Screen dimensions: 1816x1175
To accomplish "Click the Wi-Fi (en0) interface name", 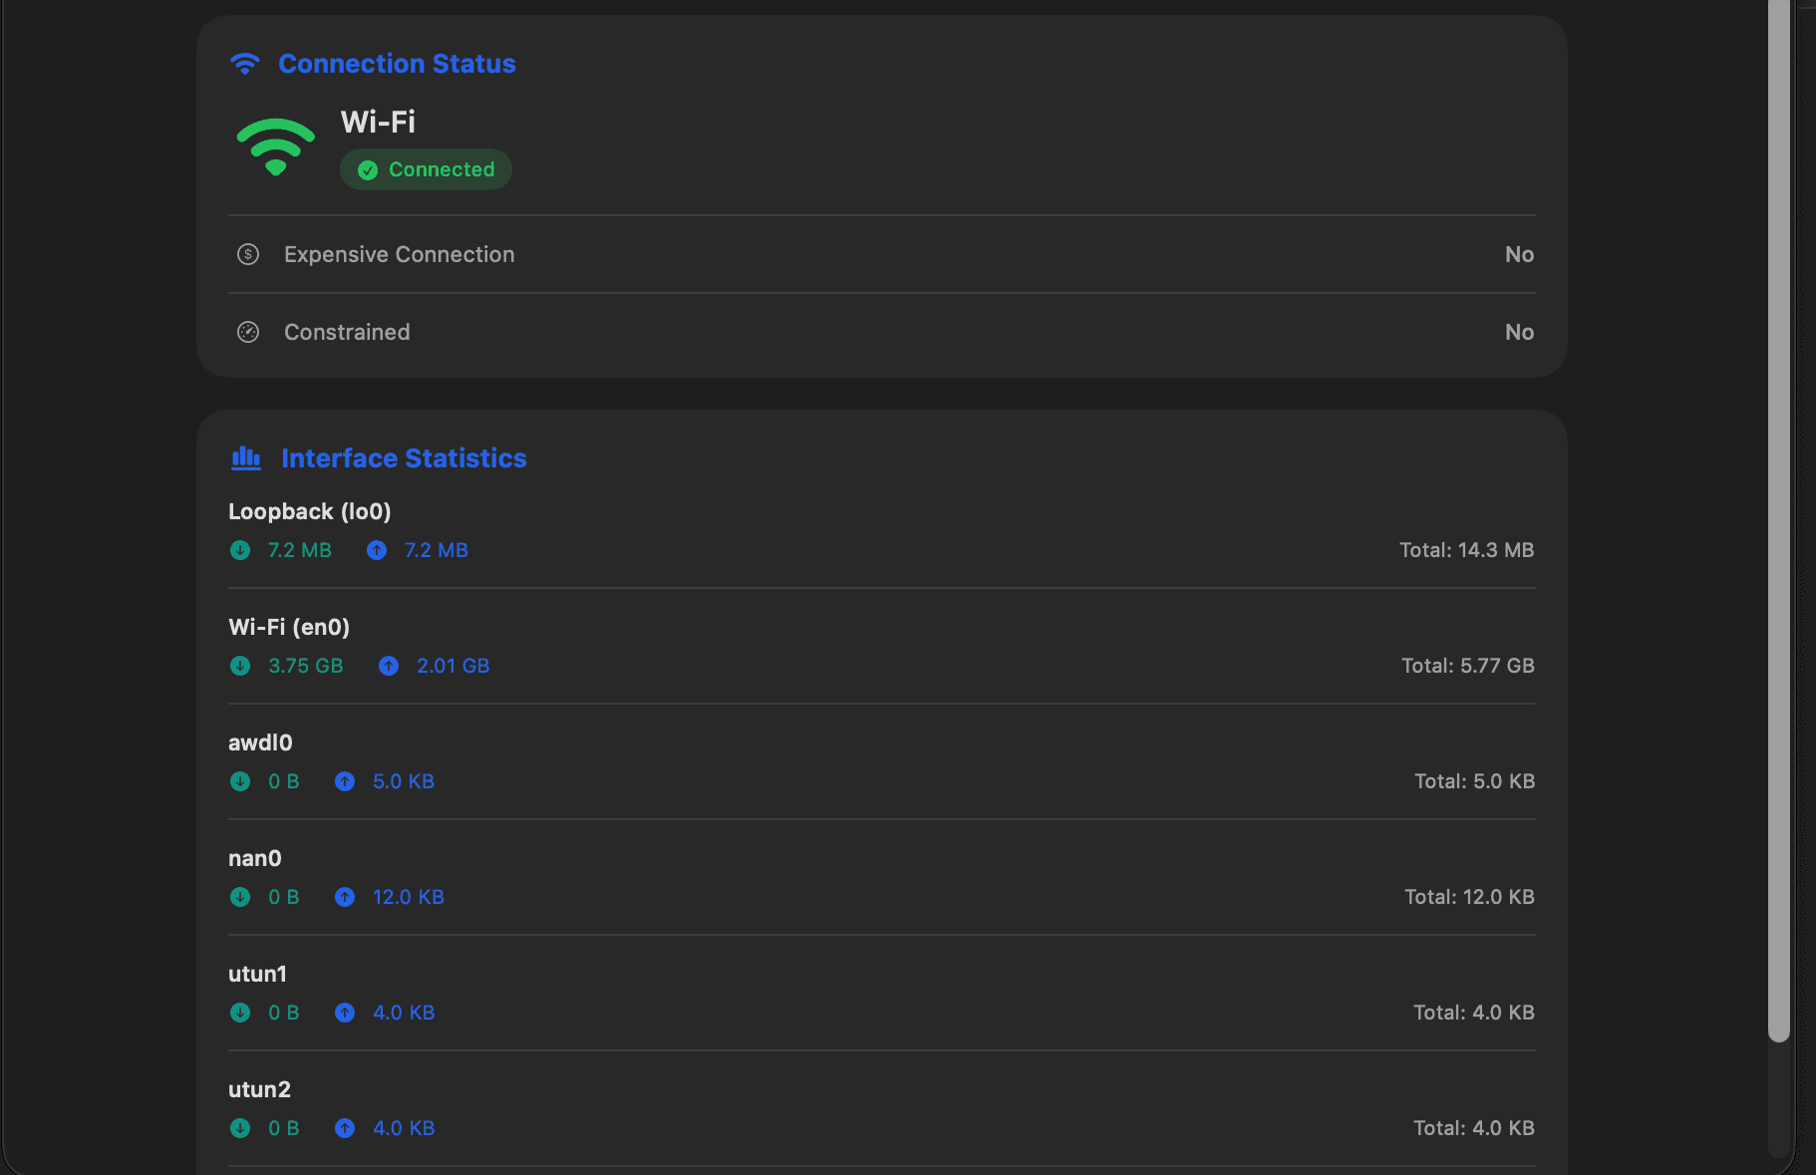I will [x=289, y=627].
